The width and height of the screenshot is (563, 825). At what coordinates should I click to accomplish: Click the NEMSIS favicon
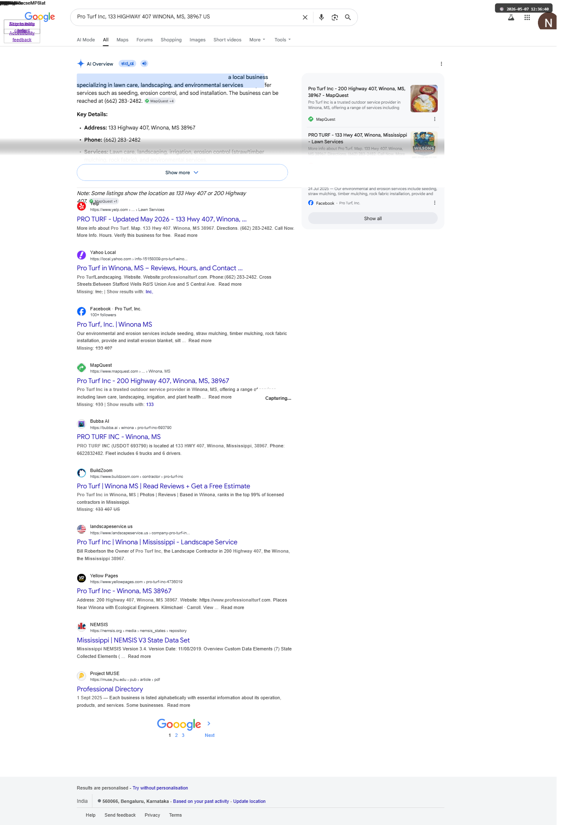[81, 627]
